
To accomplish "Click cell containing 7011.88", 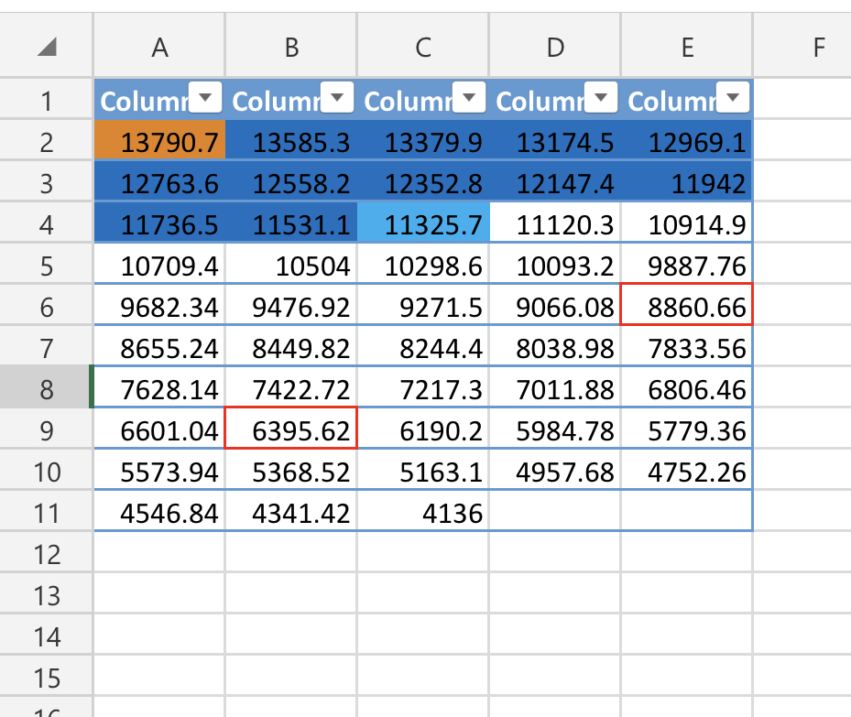I will pyautogui.click(x=555, y=387).
